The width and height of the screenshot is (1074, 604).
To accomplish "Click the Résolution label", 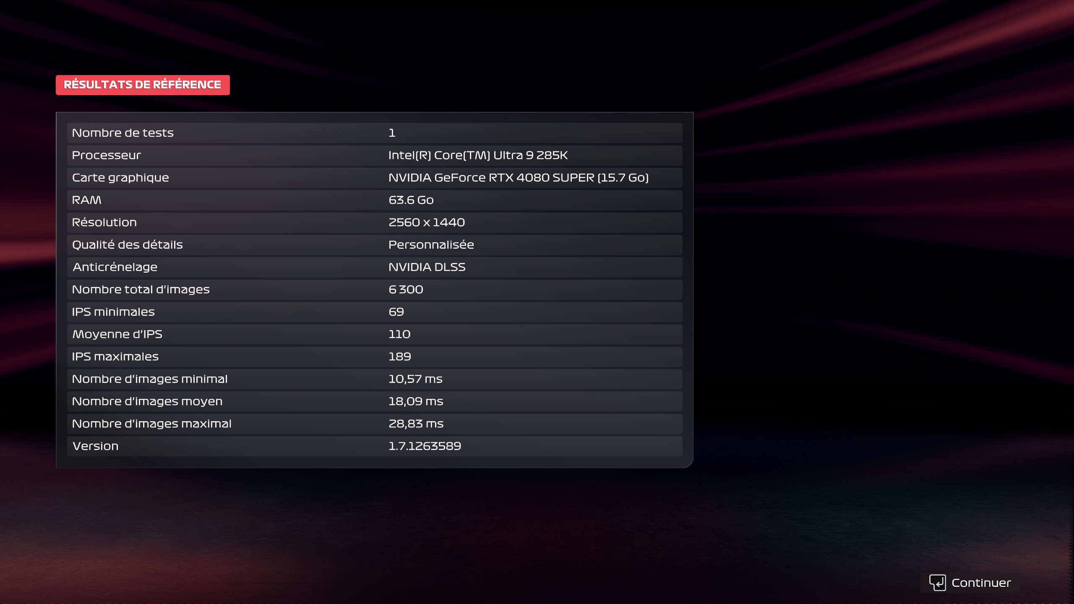I will [x=104, y=222].
